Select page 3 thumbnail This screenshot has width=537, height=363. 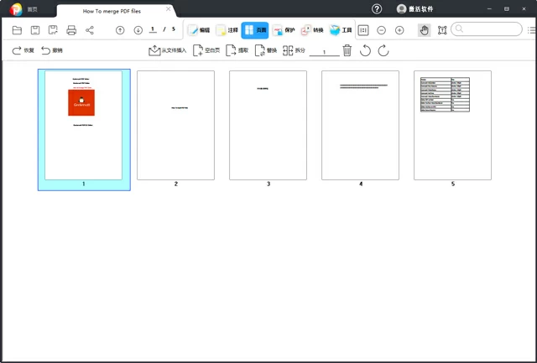point(268,125)
